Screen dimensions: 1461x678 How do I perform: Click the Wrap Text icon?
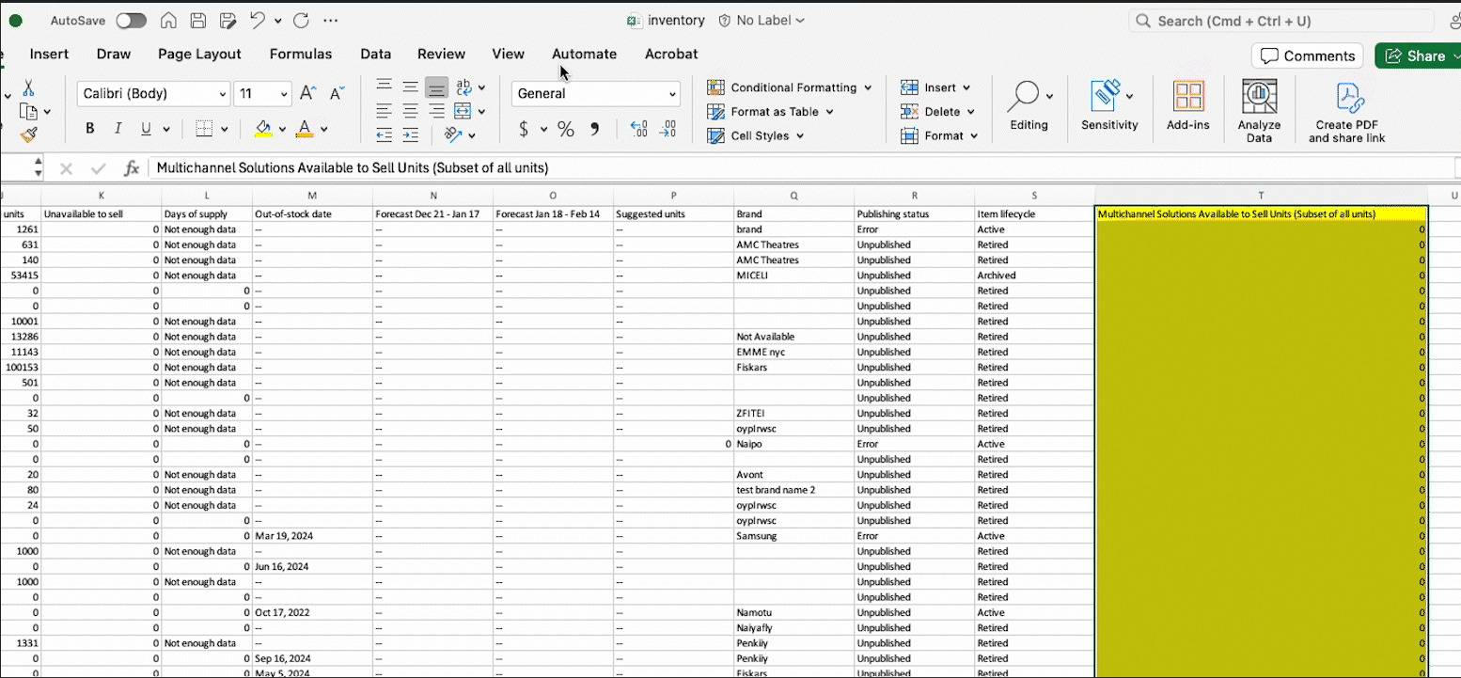click(x=464, y=87)
